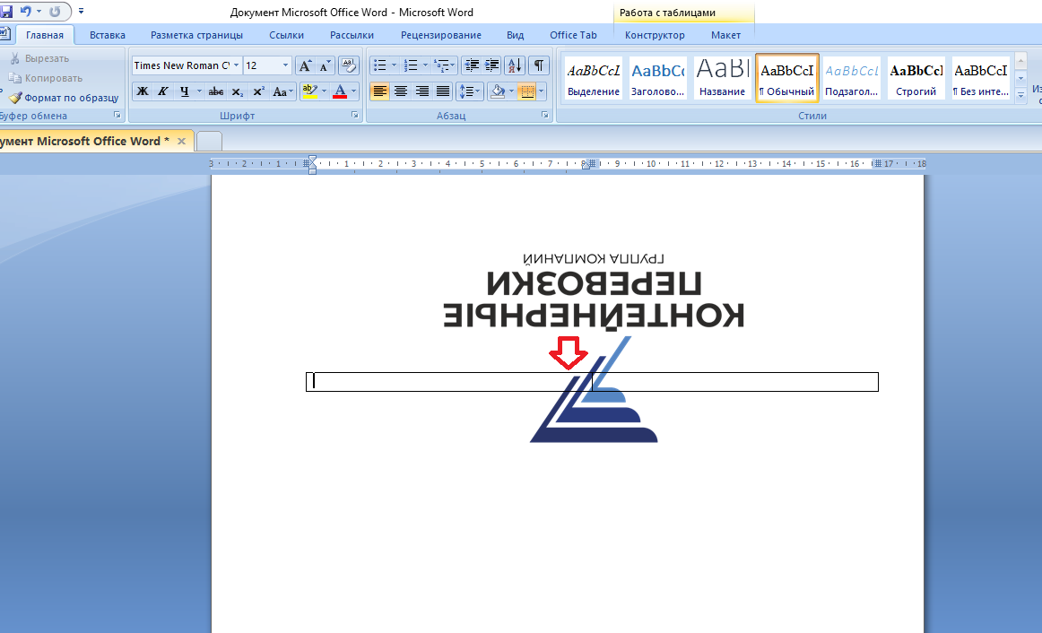Screen dimensions: 1042x633
Task: Apply the Выделение style
Action: tap(594, 78)
